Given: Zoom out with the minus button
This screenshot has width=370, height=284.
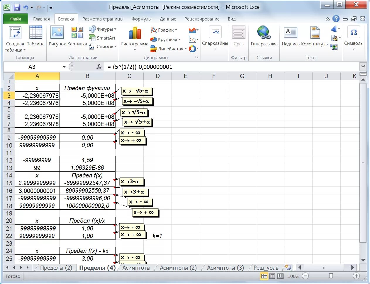Looking at the screenshot, I should (x=305, y=276).
